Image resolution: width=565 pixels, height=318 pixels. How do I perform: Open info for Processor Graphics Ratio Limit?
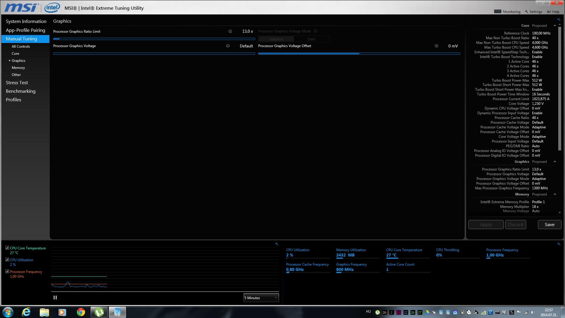(230, 31)
